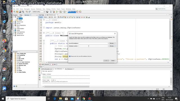Click the Chrome taskbar icon
Image resolution: width=180 pixels, height=101 pixels.
click(84, 98)
